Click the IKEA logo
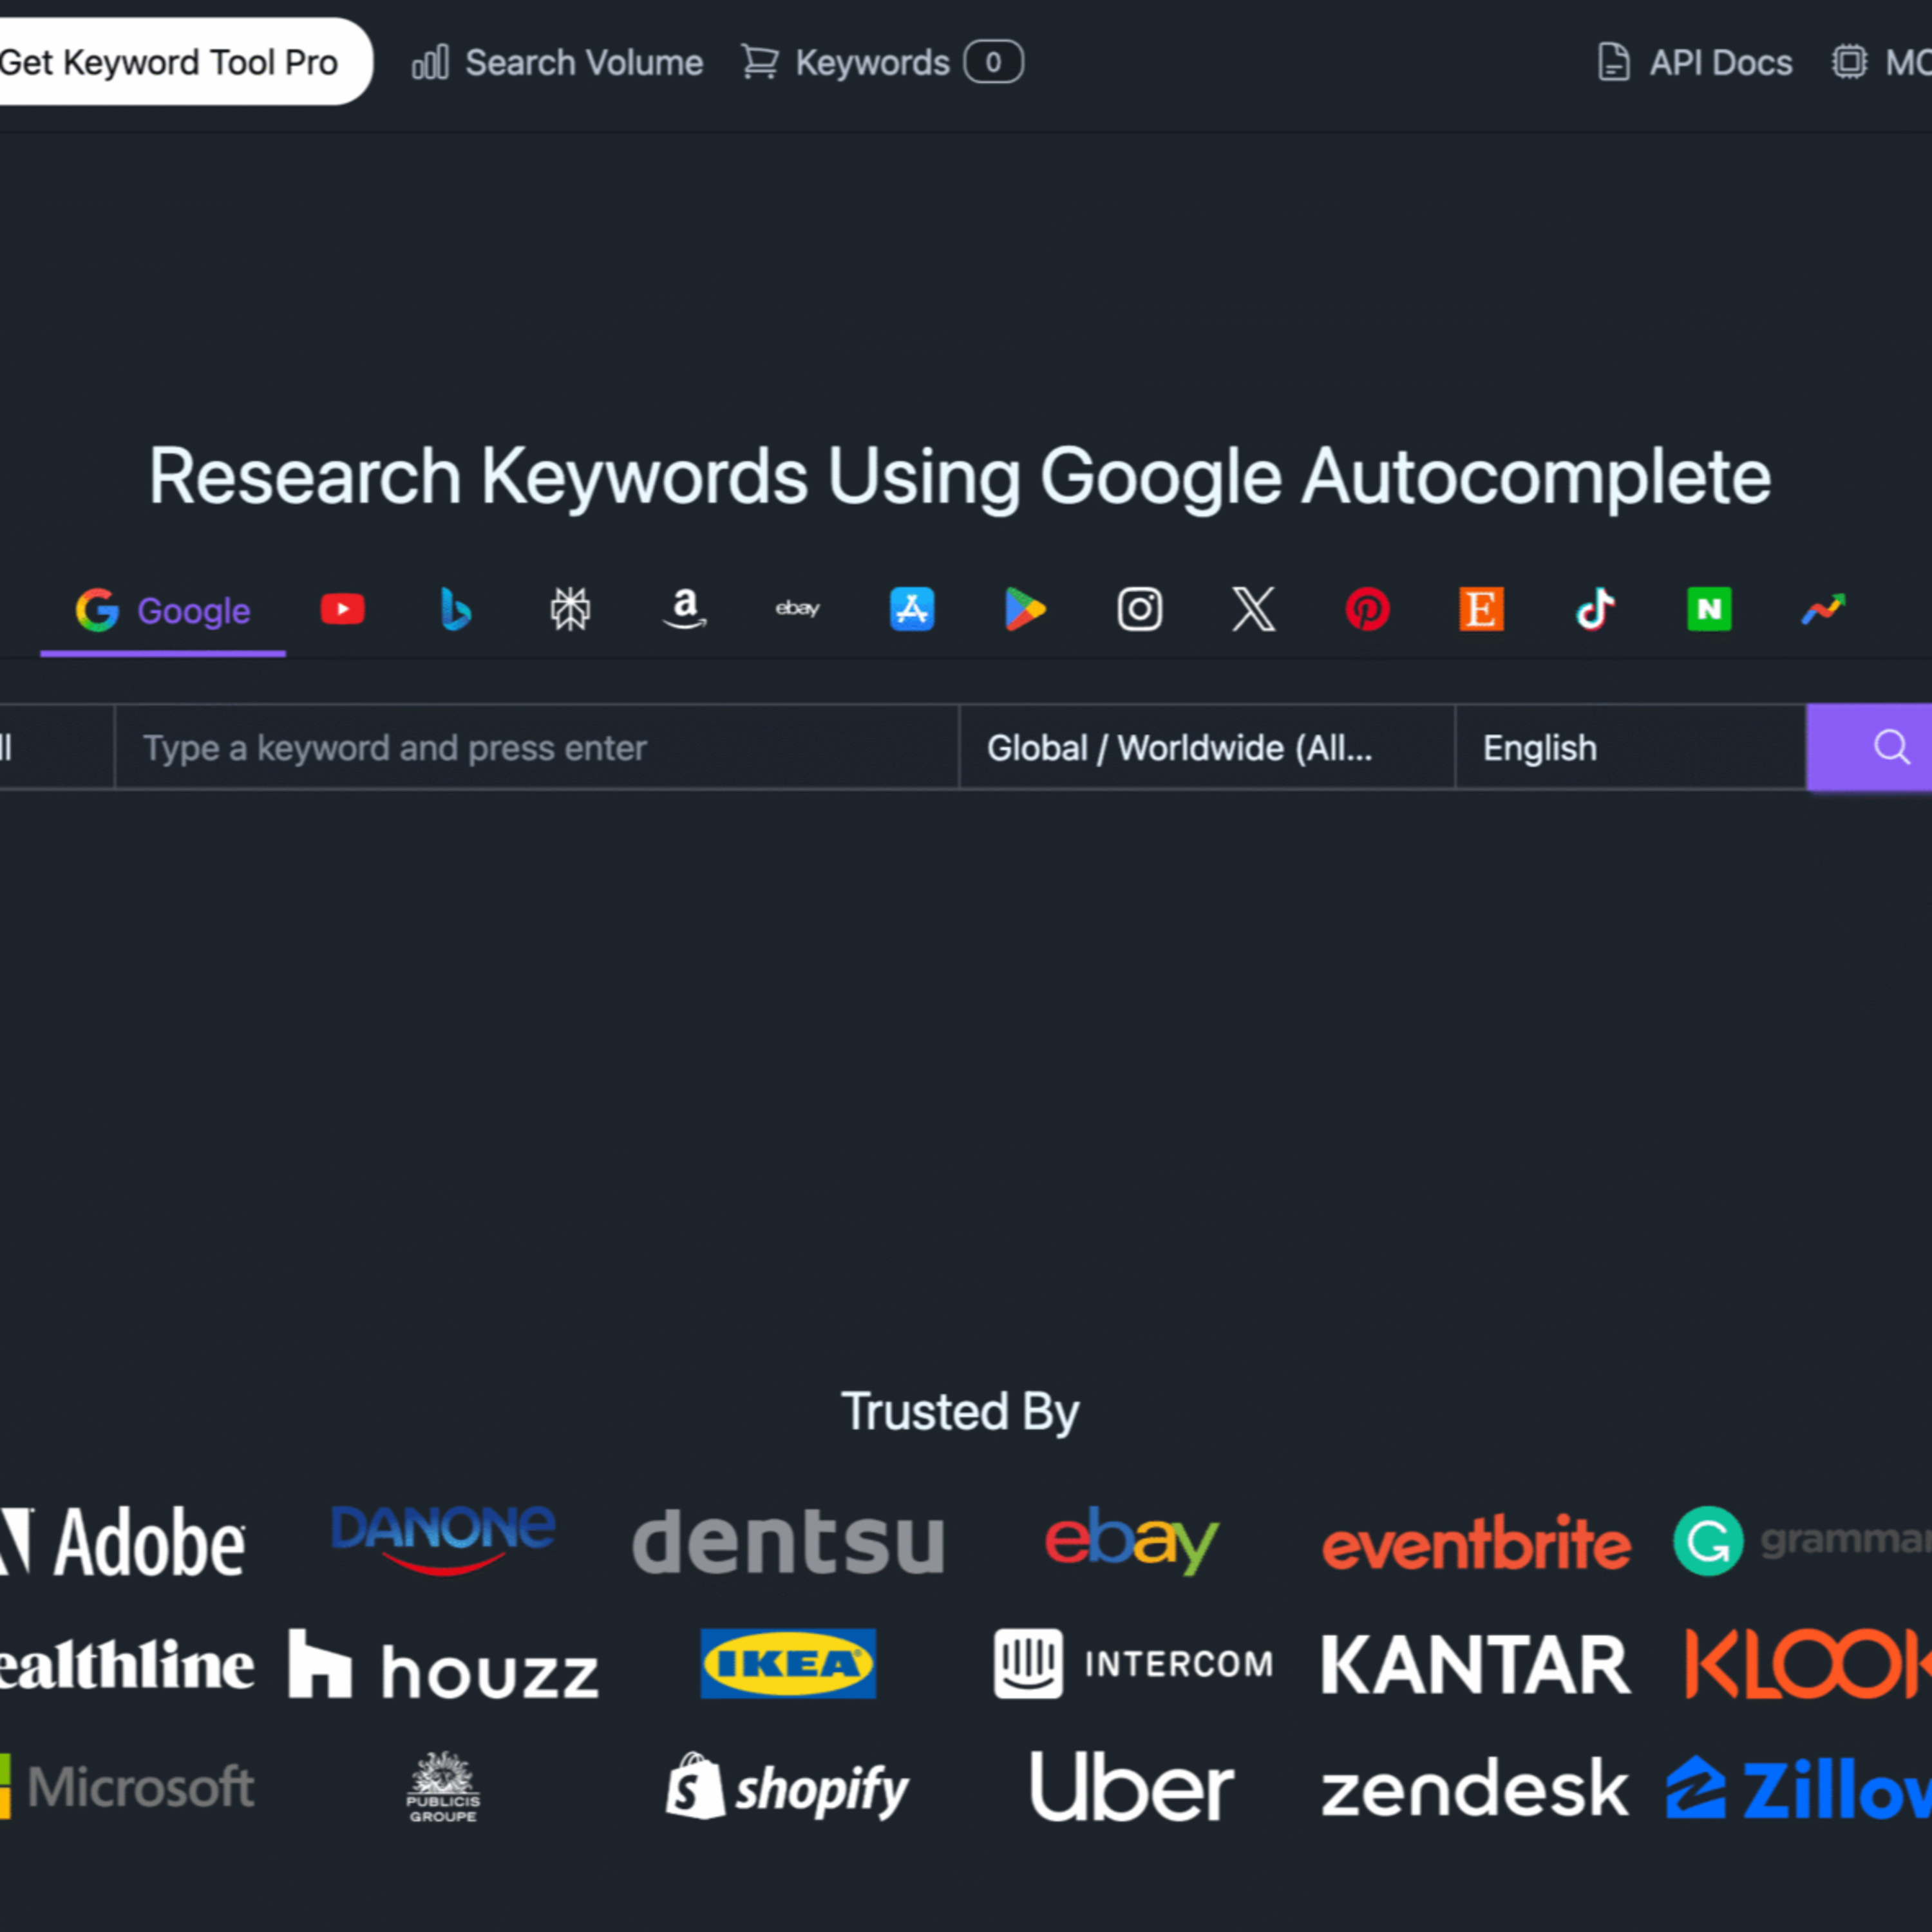Screen dimensions: 1932x1932 tap(788, 1664)
